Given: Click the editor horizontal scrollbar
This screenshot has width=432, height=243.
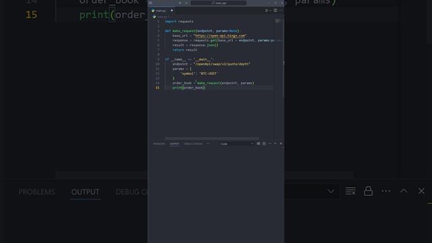Looking at the screenshot, I should point(212,138).
